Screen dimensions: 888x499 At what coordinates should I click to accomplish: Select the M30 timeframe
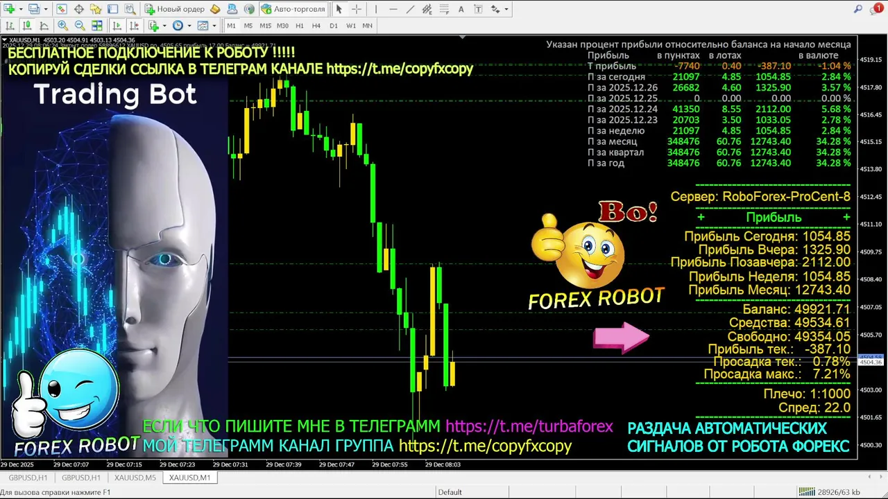click(x=282, y=26)
